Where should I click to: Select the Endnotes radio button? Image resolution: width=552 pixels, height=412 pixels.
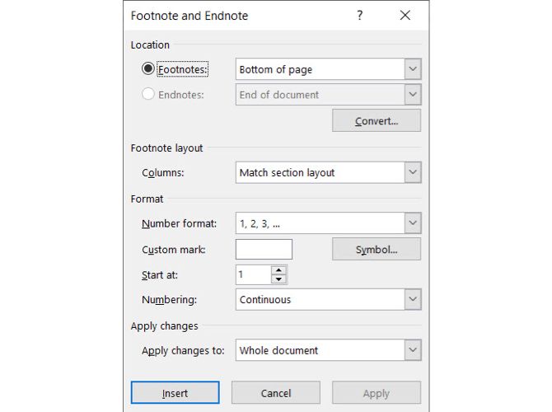(x=148, y=95)
